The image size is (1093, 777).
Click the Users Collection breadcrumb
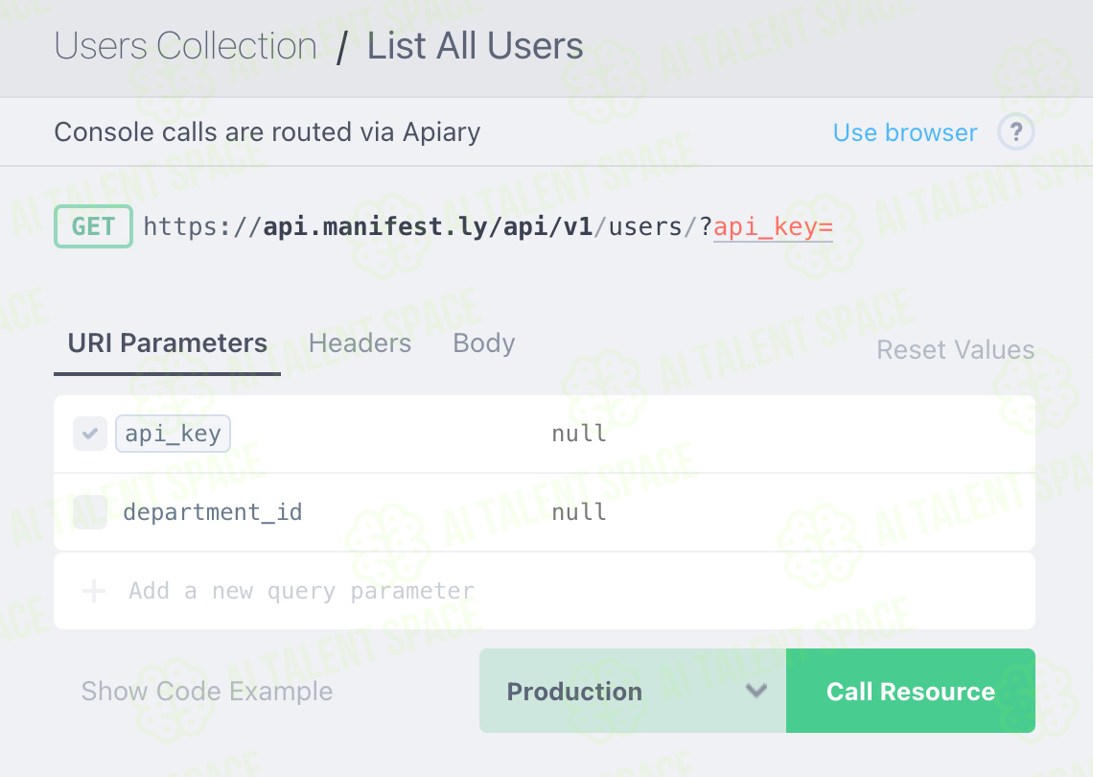click(x=185, y=46)
